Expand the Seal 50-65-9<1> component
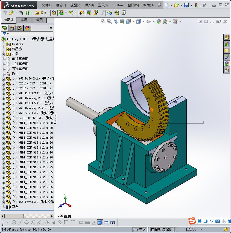 (x=3, y=119)
